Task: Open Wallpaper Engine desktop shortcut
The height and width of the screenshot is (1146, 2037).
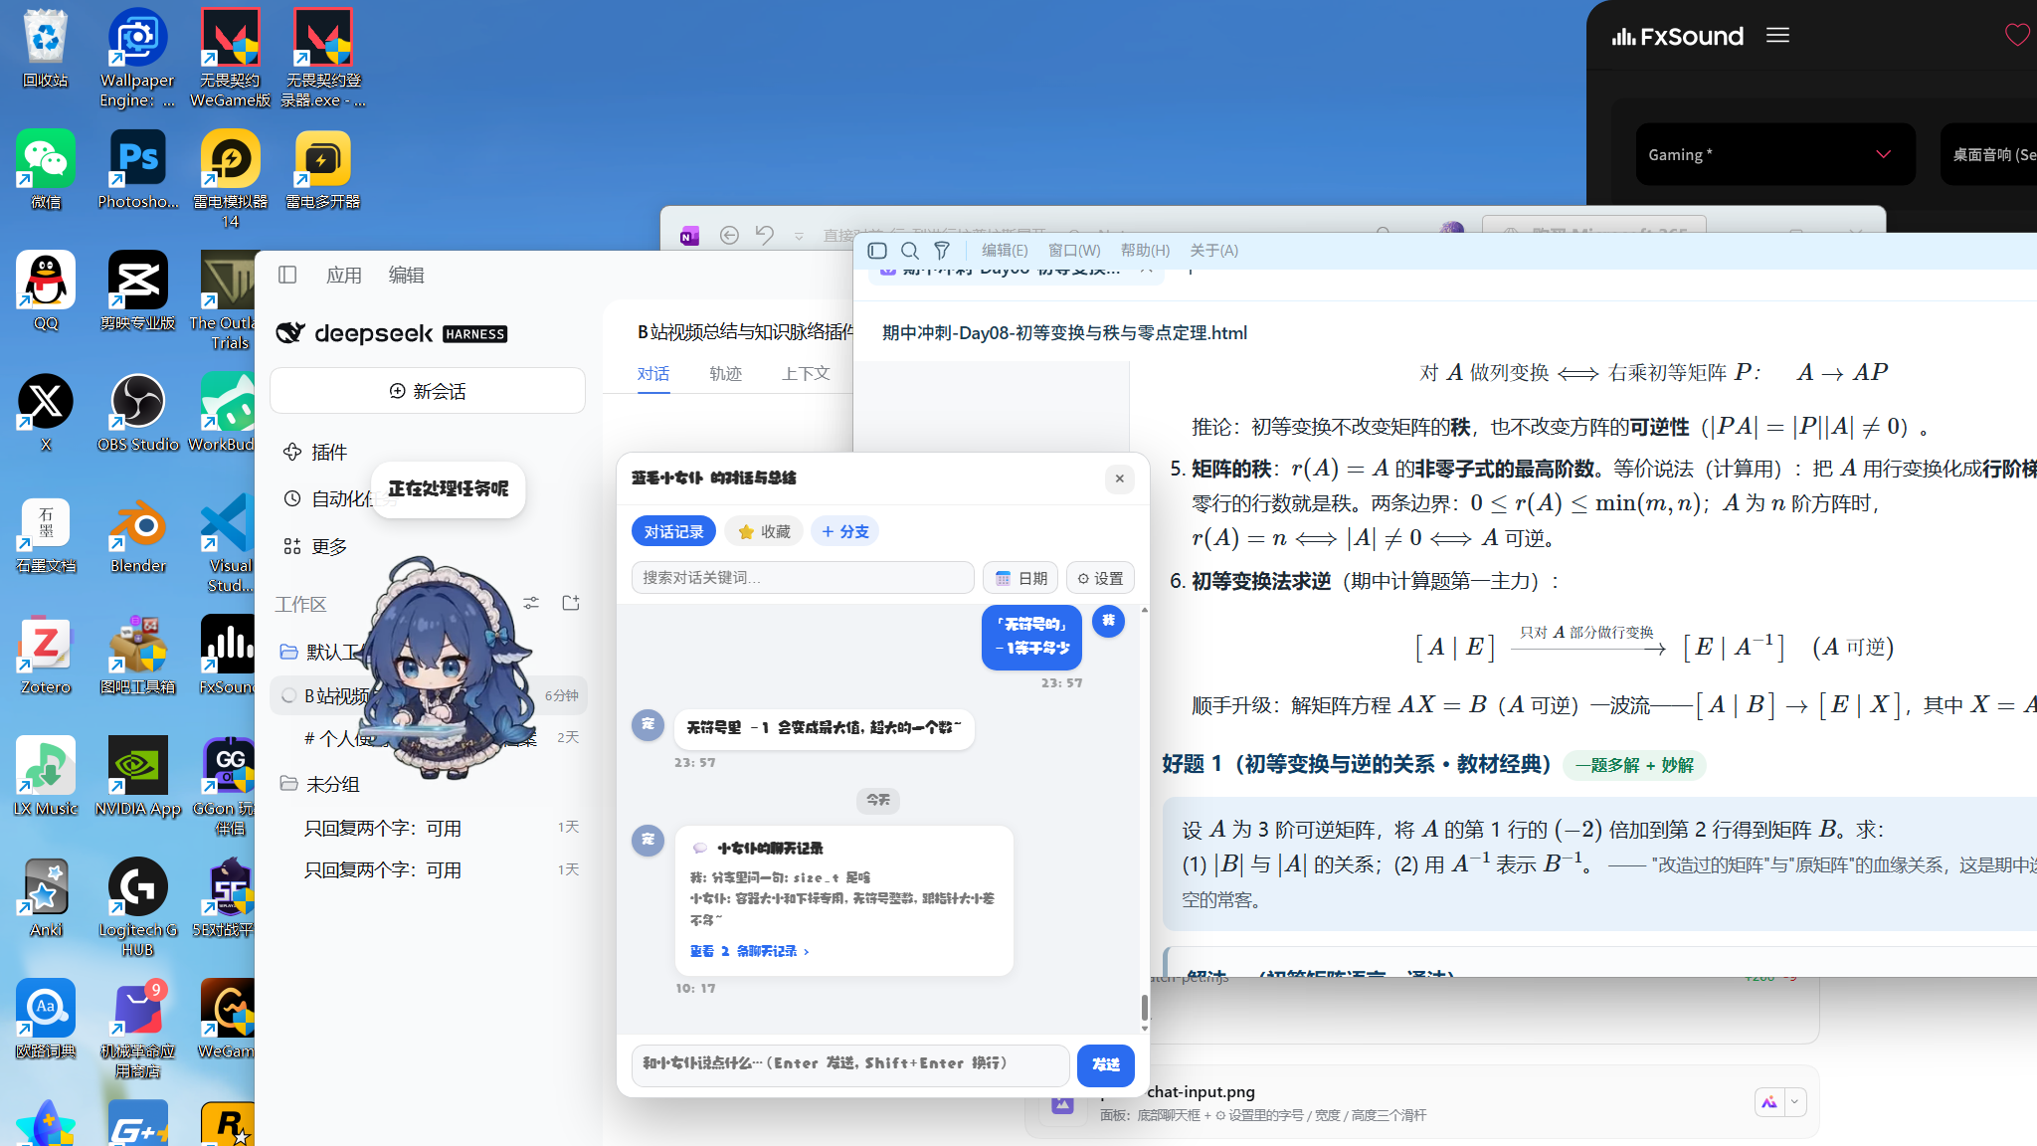Action: (137, 58)
